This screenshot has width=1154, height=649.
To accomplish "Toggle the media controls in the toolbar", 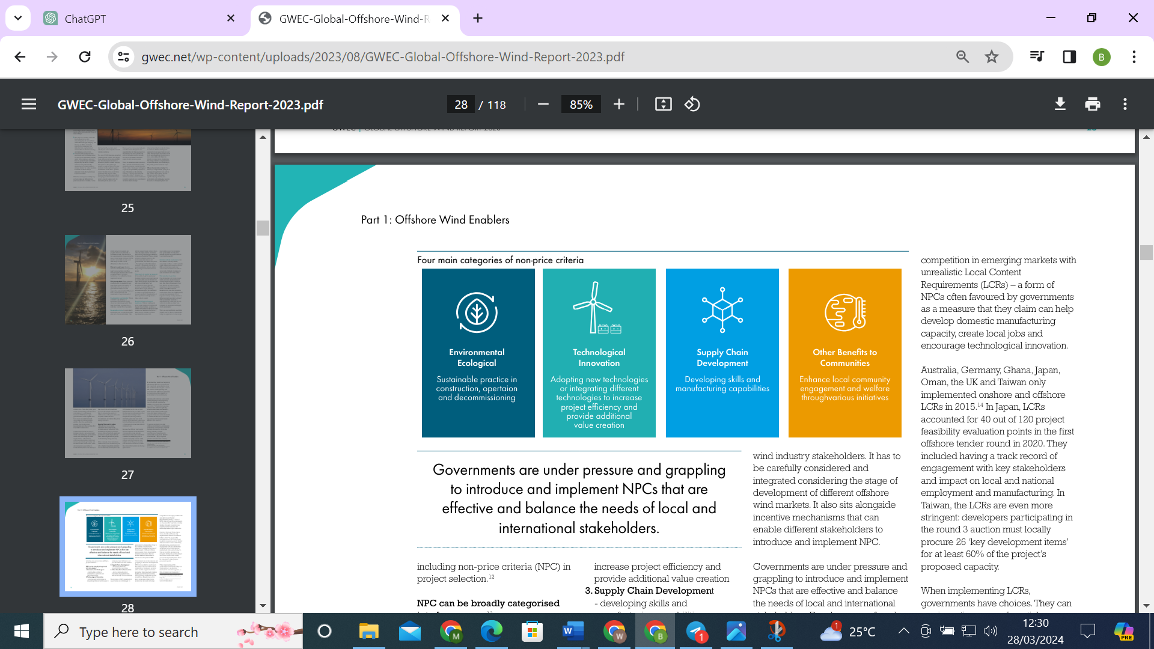I will tap(1036, 57).
